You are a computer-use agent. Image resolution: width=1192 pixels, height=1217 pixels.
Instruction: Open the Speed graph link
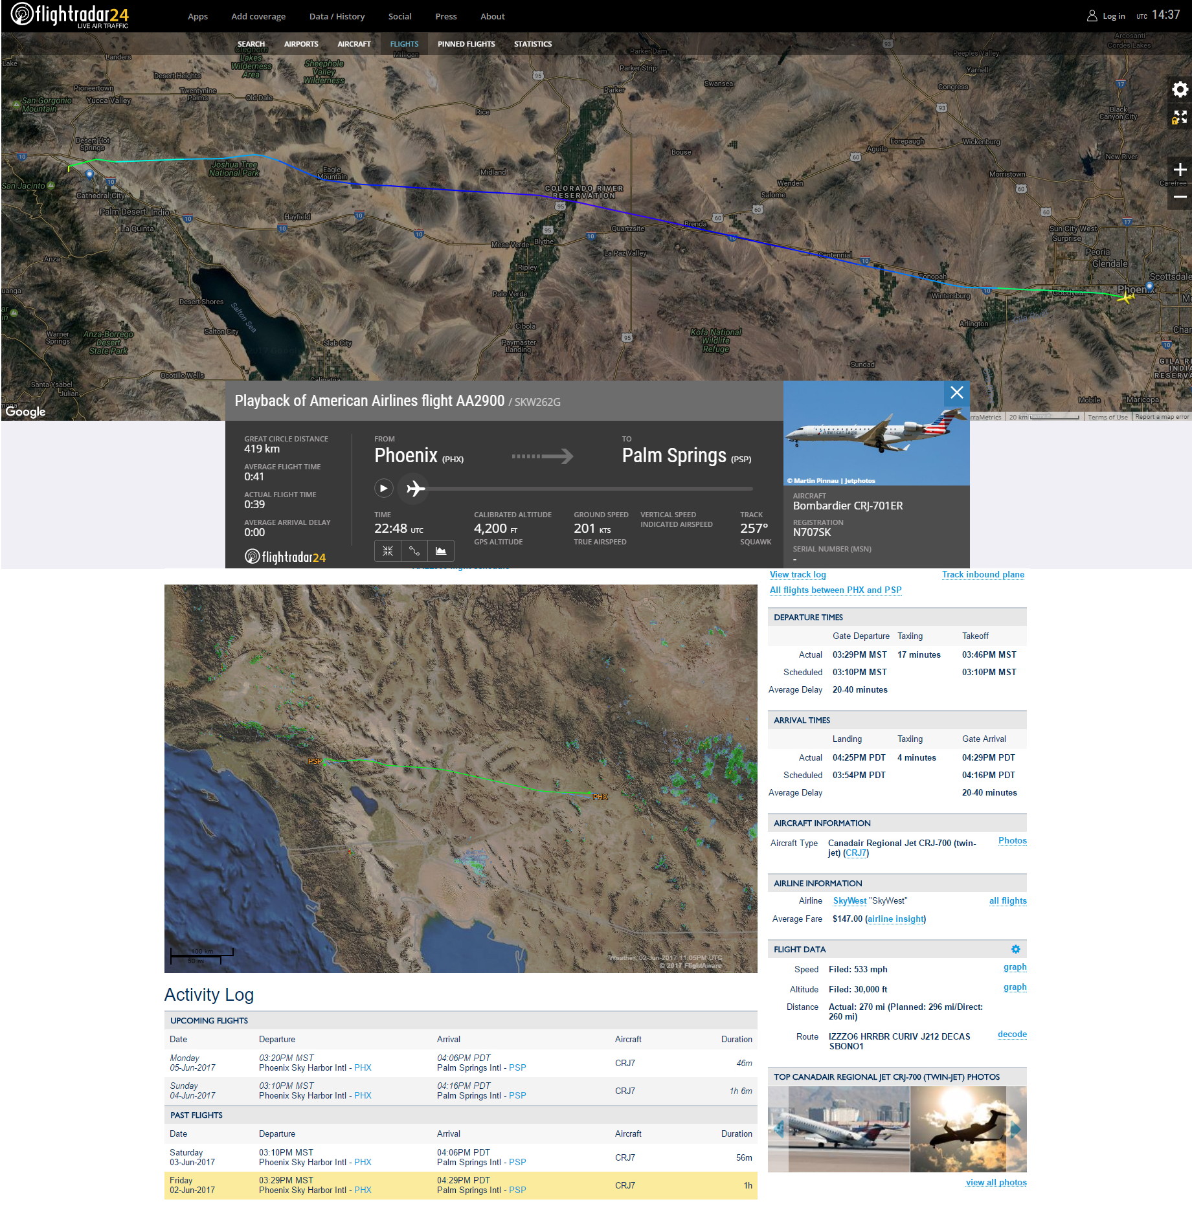point(1015,966)
